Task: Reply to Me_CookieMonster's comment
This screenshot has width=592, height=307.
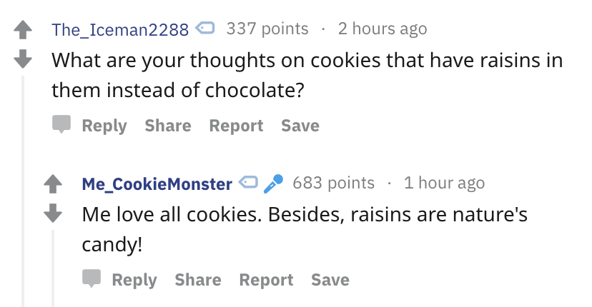Action: tap(134, 280)
